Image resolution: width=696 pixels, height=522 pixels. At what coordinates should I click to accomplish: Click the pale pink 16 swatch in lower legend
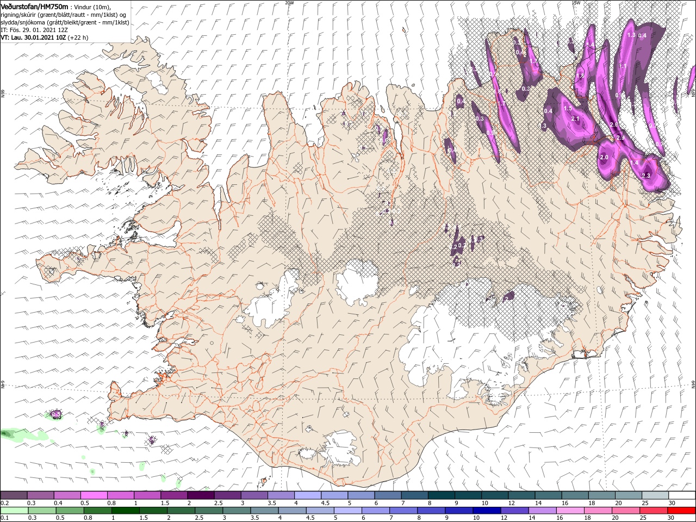click(x=569, y=511)
